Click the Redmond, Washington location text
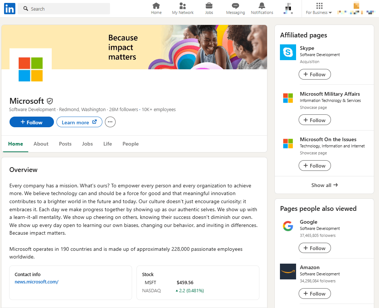Image resolution: width=379 pixels, height=308 pixels. 82,109
